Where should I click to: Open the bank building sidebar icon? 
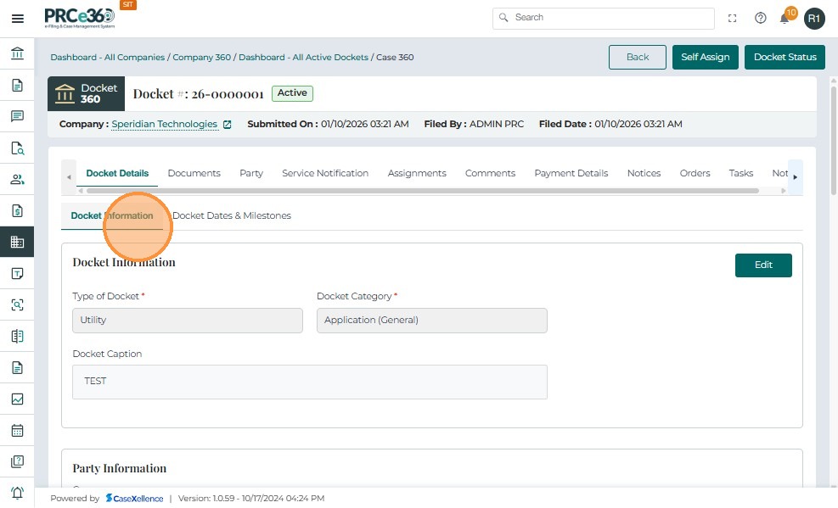point(17,53)
